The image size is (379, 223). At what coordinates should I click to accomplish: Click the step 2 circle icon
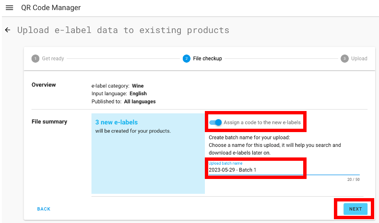point(186,58)
